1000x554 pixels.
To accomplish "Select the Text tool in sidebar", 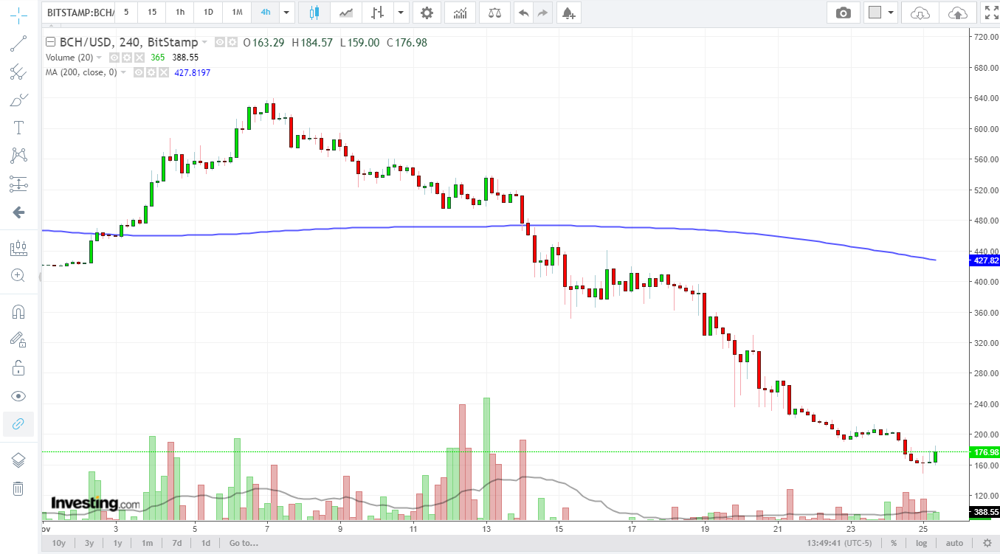I will [x=18, y=128].
